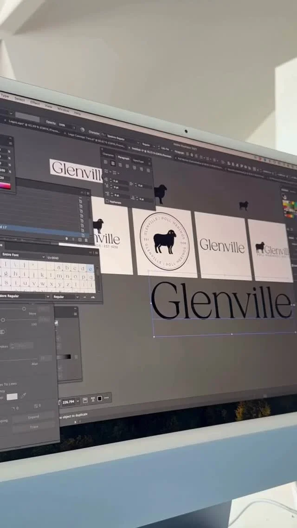Open the Paragraph panel link in the control bar
The width and height of the screenshot is (297, 528).
click(x=179, y=152)
